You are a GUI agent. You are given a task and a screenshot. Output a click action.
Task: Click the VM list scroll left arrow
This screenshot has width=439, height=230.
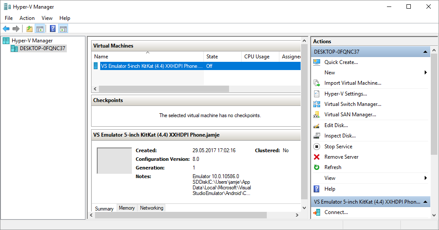coord(95,89)
